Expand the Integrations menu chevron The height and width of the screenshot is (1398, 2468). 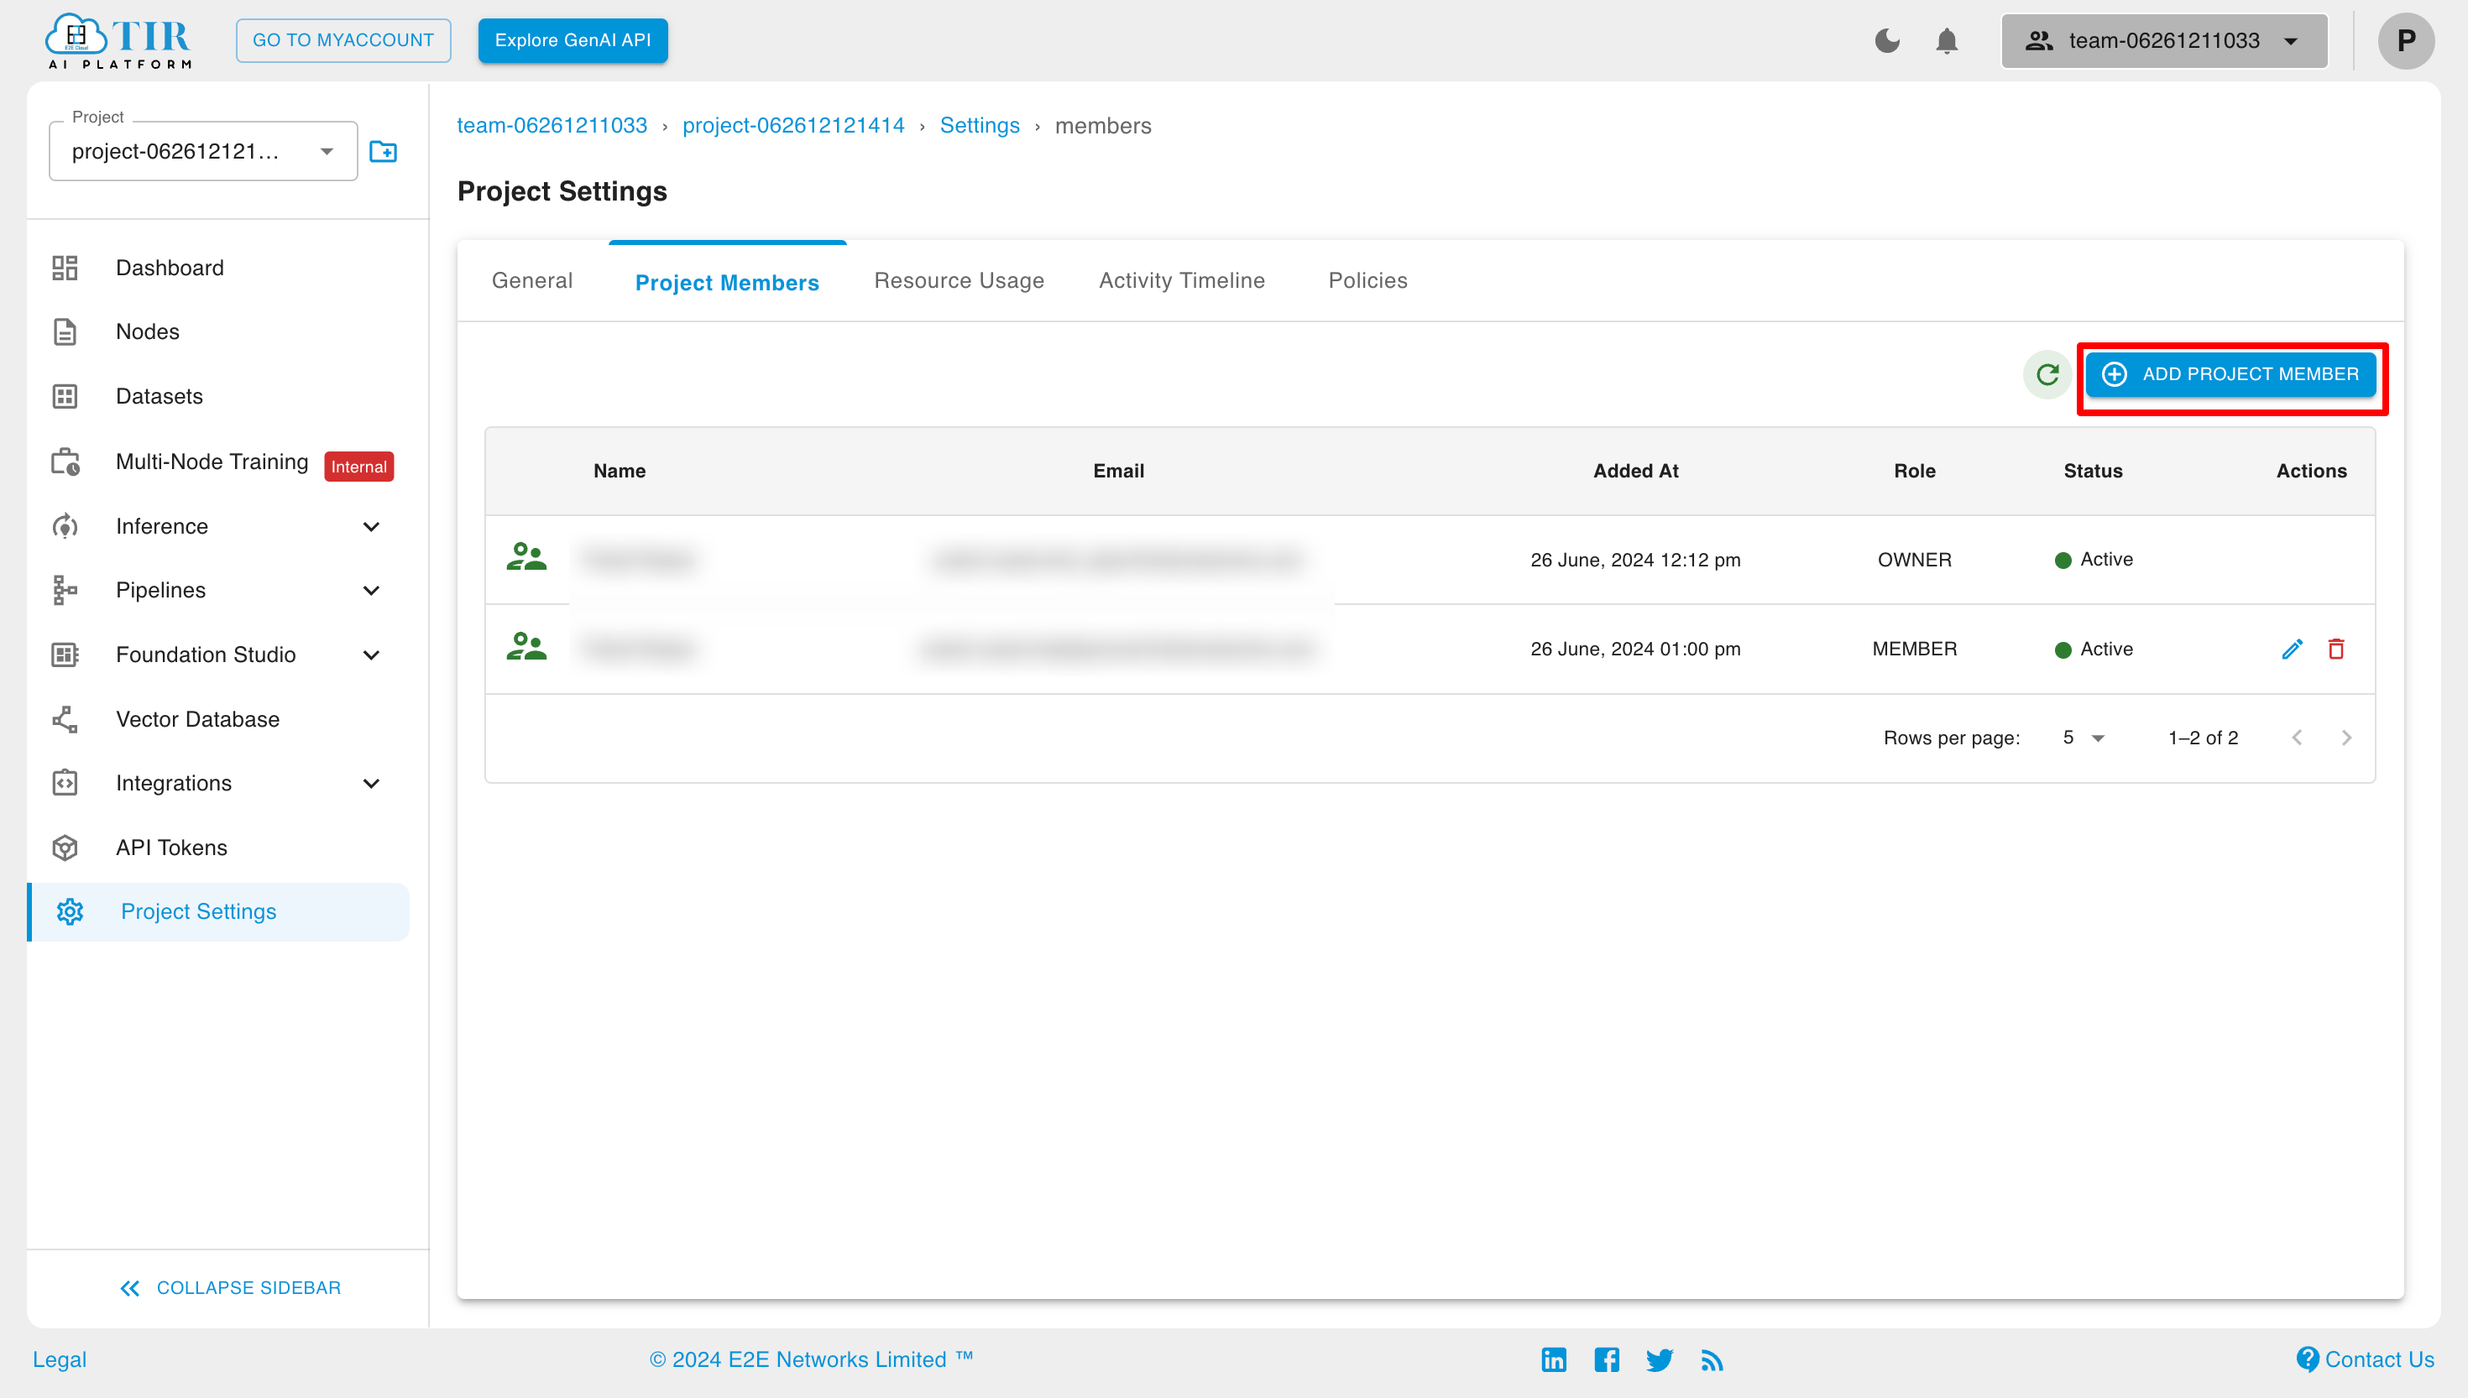pos(371,784)
